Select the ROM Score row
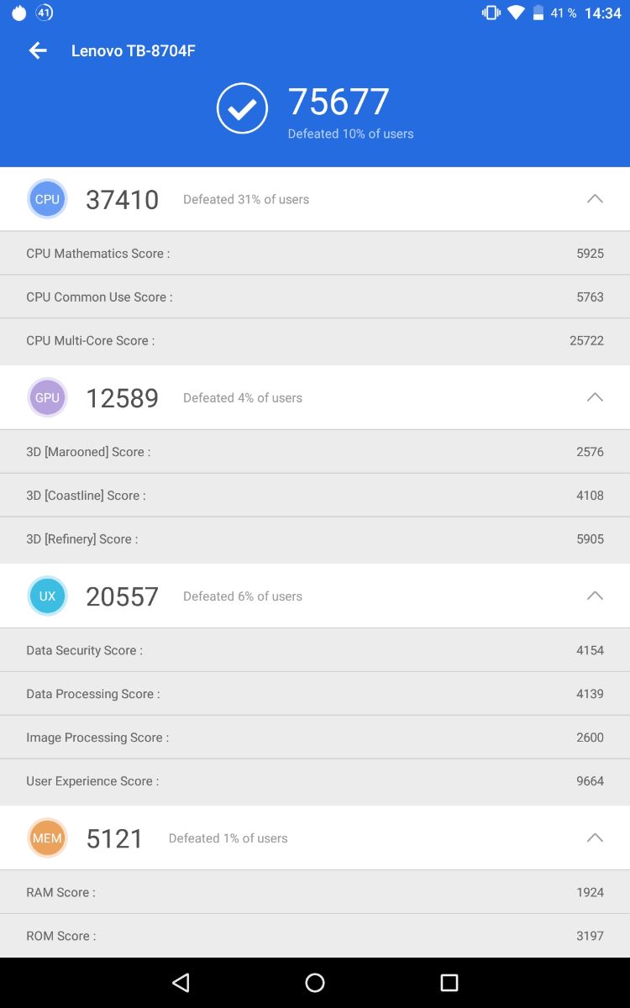The image size is (630, 1008). tap(315, 936)
